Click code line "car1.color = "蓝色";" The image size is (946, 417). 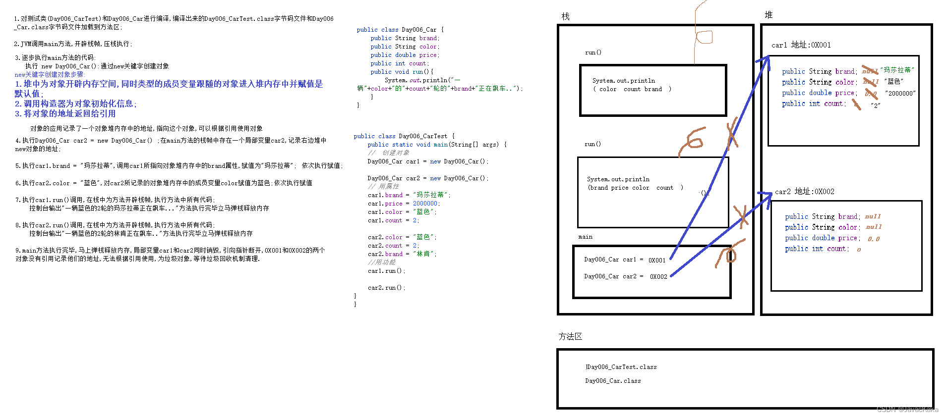403,212
